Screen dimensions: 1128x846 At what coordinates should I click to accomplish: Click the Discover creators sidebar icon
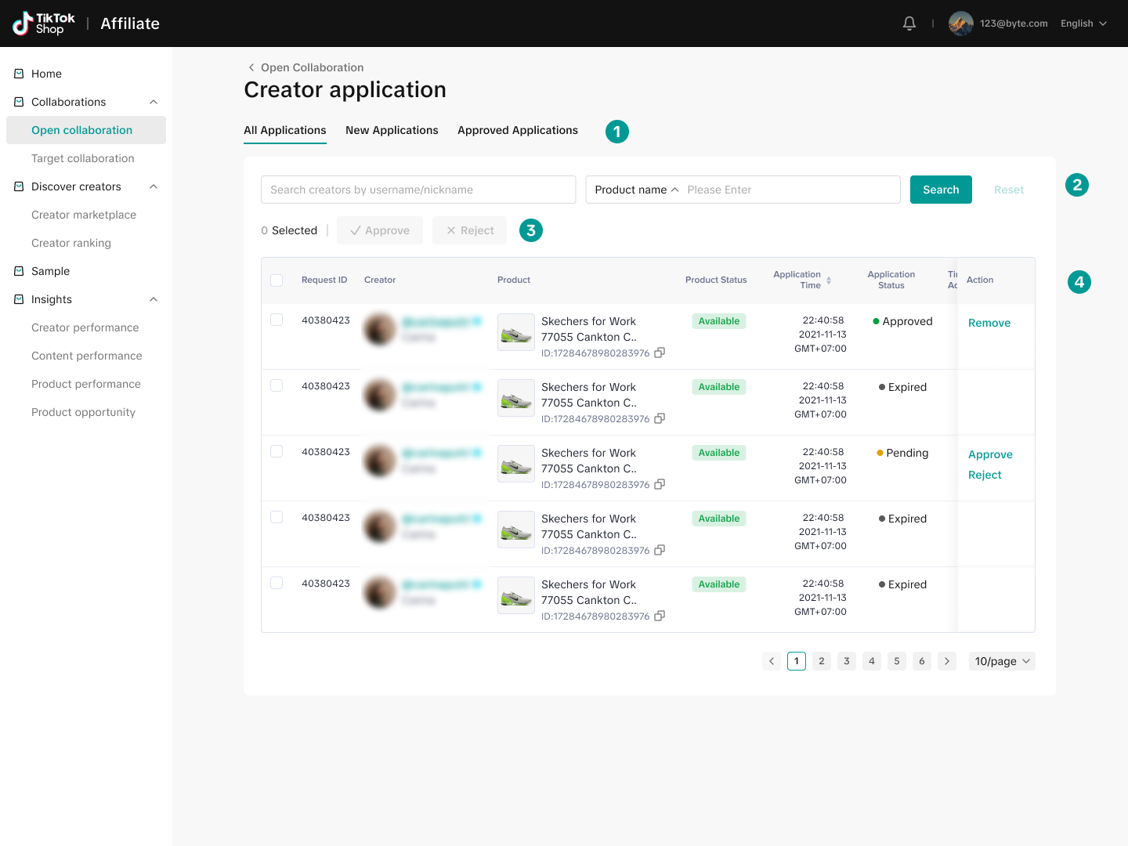coord(19,186)
